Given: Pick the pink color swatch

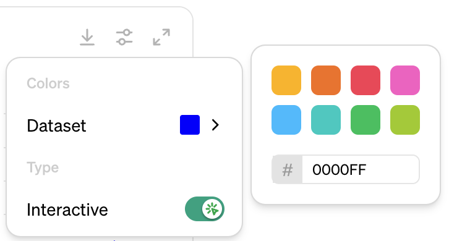Looking at the screenshot, I should (405, 80).
